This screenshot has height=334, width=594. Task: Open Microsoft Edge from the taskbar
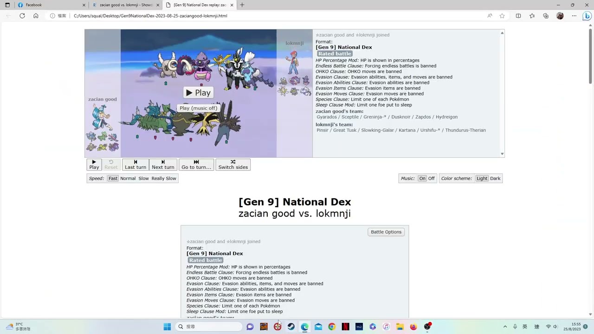304,327
